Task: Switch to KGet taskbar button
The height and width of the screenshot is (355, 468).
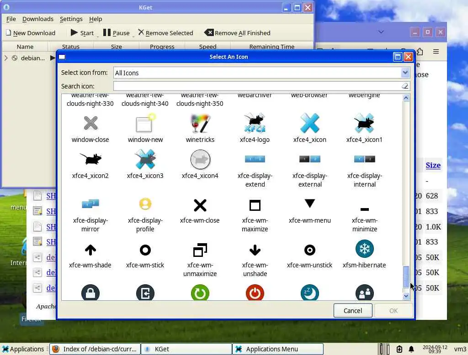Action: coord(186,349)
